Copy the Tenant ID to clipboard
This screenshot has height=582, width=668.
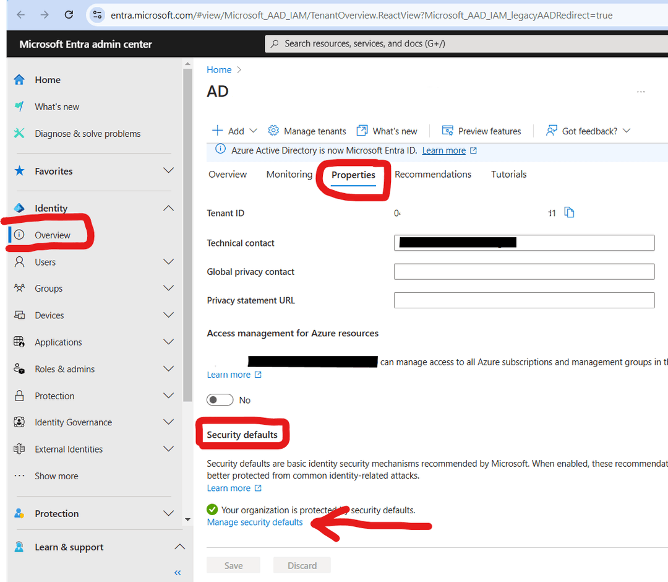click(570, 213)
